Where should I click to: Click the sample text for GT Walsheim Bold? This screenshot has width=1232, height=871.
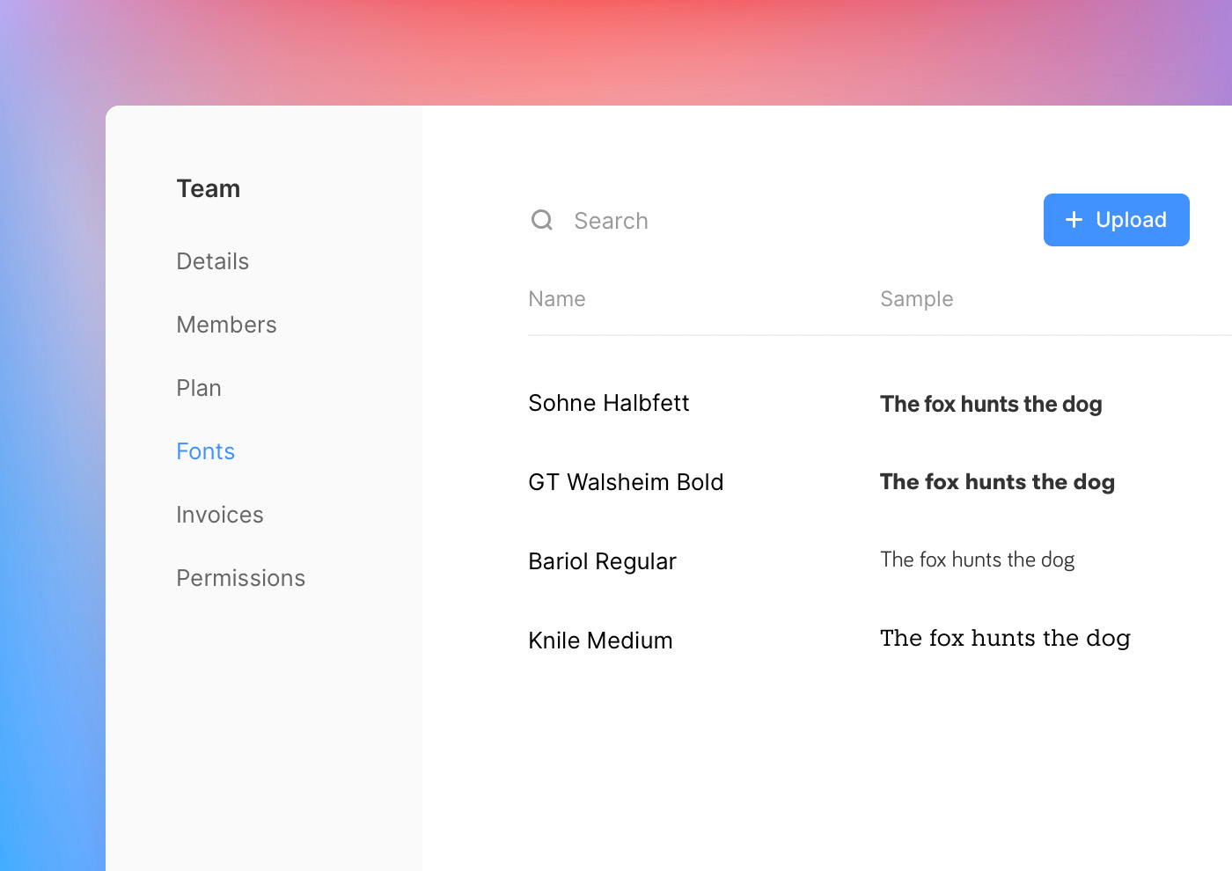click(x=997, y=482)
